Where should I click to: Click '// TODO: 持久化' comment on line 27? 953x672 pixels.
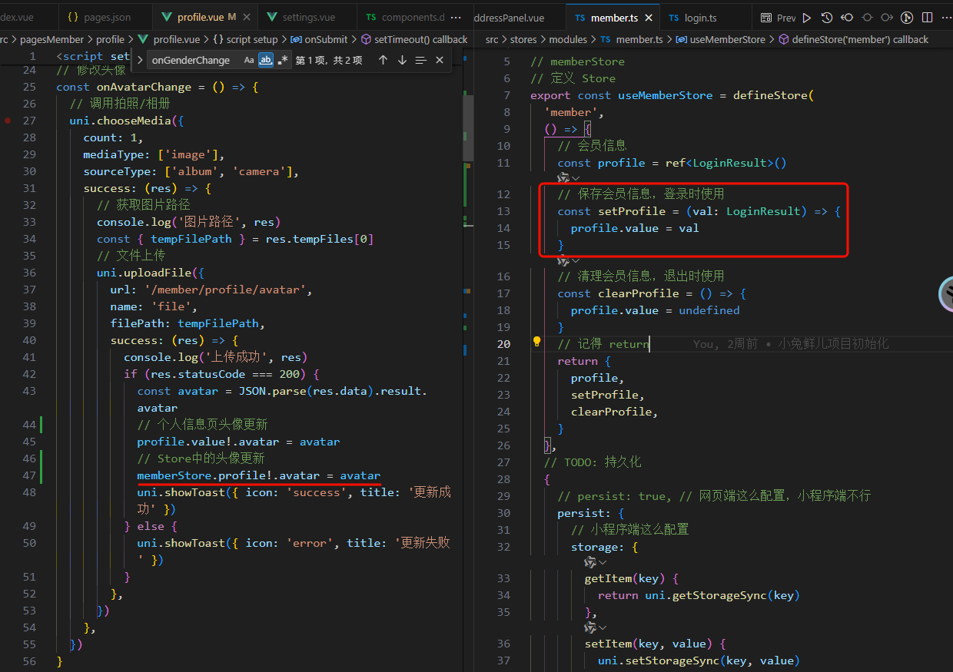click(x=592, y=462)
